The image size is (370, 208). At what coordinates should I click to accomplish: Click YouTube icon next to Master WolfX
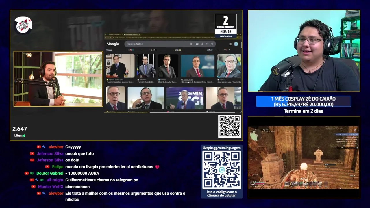(x=33, y=187)
